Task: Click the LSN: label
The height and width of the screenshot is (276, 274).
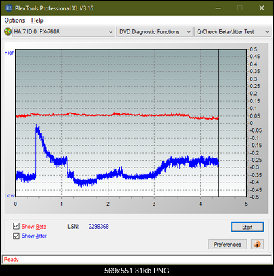Action: (74, 227)
